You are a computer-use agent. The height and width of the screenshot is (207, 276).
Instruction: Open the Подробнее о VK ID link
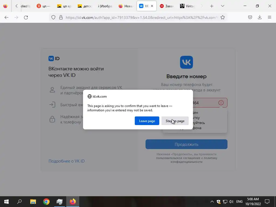coord(67,161)
